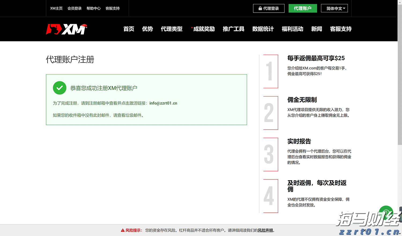Expand the 代理类型 navigation menu

point(172,29)
